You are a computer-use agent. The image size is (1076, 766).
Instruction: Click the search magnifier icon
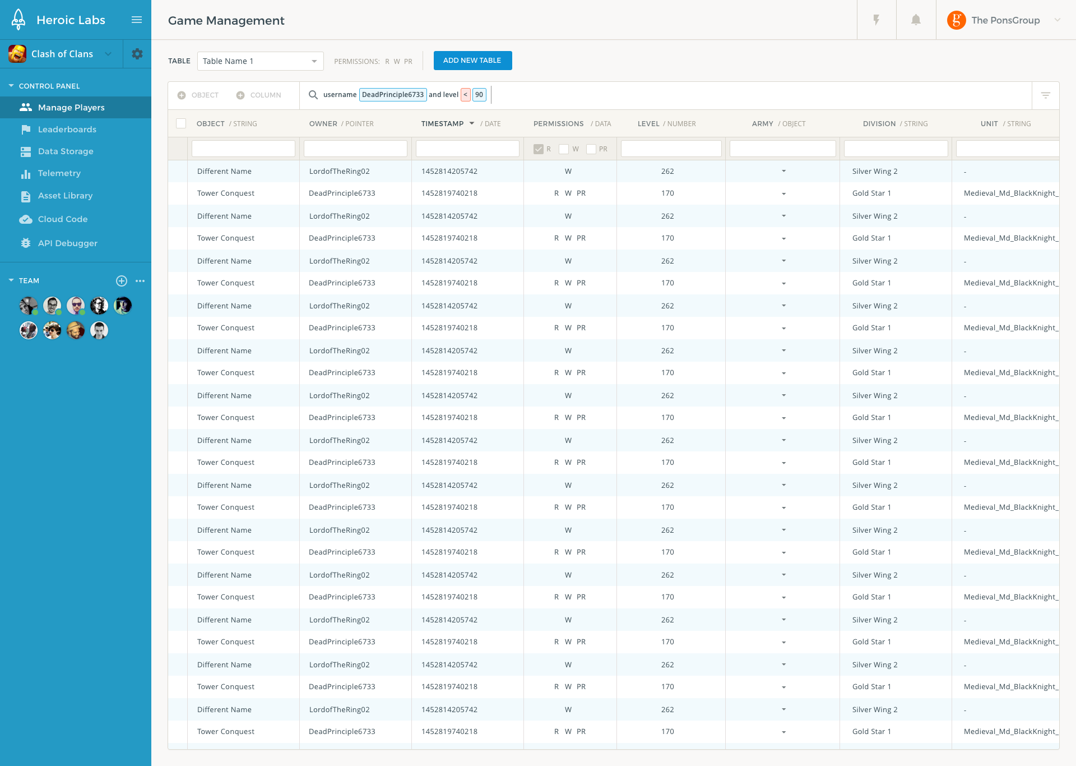coord(313,95)
